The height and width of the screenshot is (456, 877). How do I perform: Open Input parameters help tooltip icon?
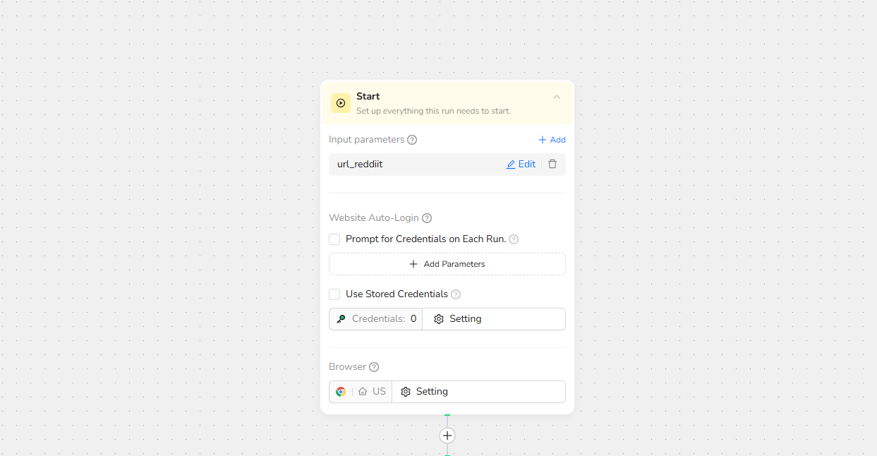click(412, 140)
